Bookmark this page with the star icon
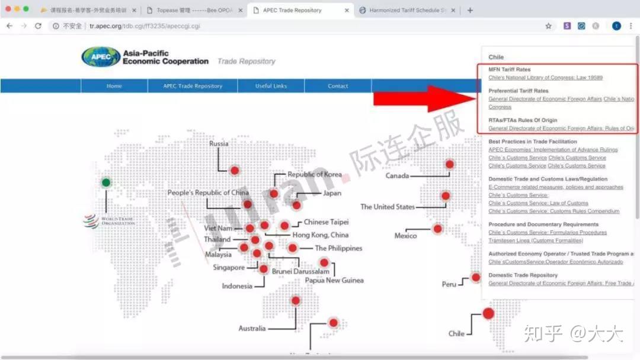This screenshot has height=360, width=640. click(x=549, y=26)
